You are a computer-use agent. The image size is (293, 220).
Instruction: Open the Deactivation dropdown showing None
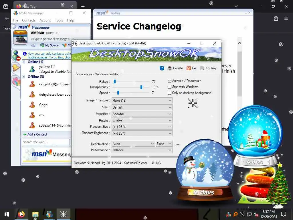[x=133, y=144]
